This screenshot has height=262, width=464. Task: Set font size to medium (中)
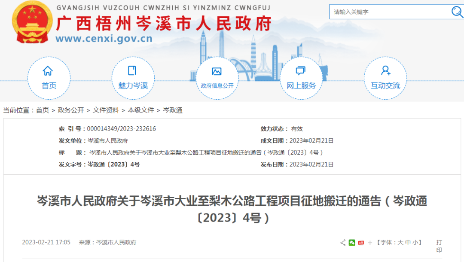[x=408, y=243]
